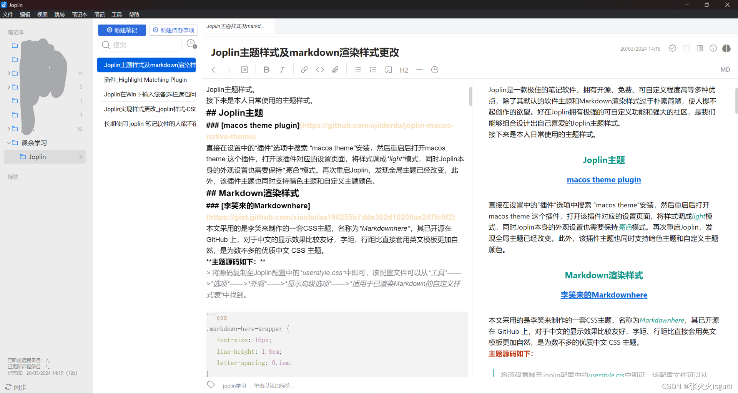Screen dimensions: 738x394
Task: Toggle spell checker via brain icon
Action: 726,48
